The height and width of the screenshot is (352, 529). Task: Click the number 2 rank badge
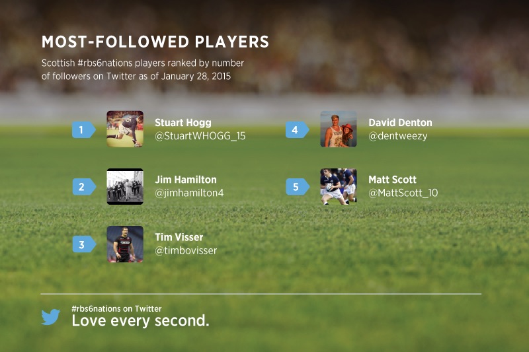pyautogui.click(x=83, y=187)
